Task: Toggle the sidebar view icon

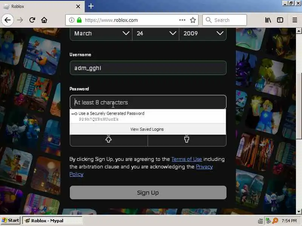Action: coord(280,20)
